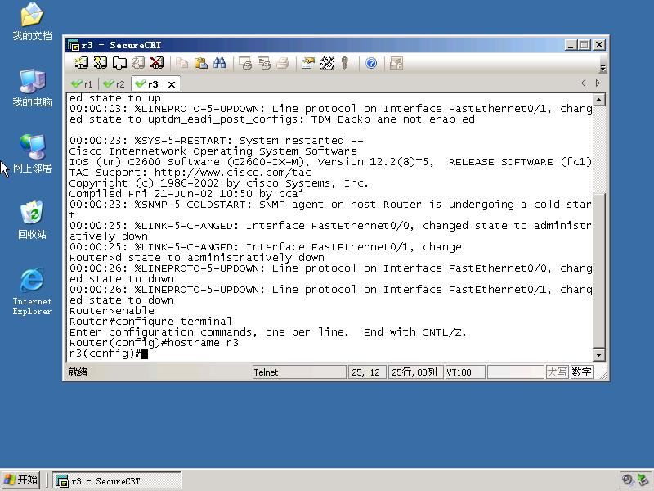Click the Telnet status bar entry
654x491 pixels.
299,372
